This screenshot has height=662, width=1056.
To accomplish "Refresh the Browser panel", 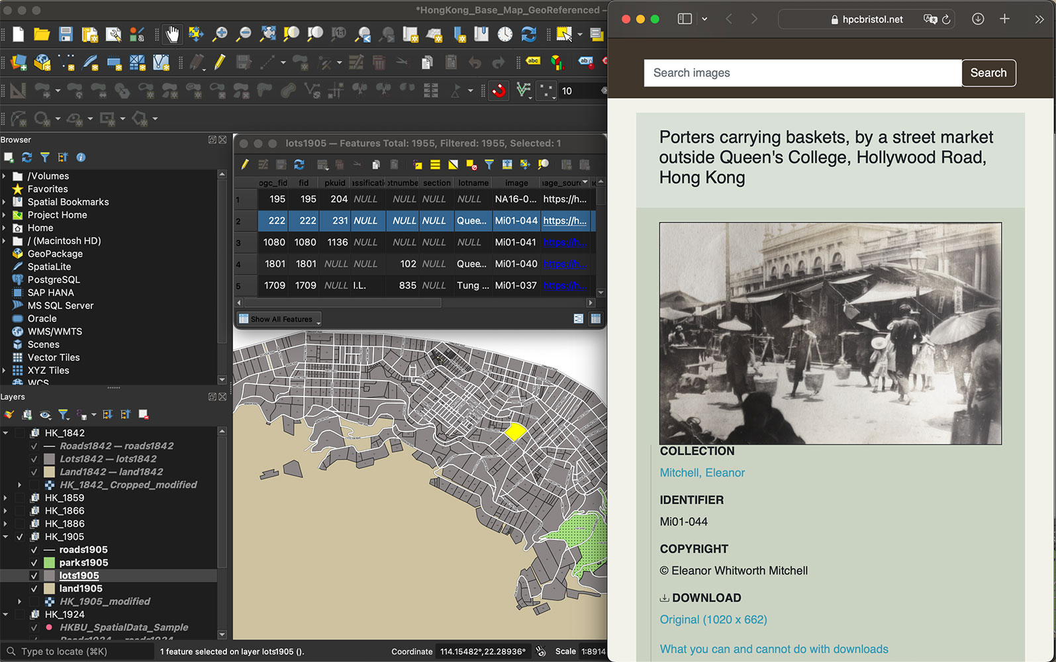I will pyautogui.click(x=26, y=158).
